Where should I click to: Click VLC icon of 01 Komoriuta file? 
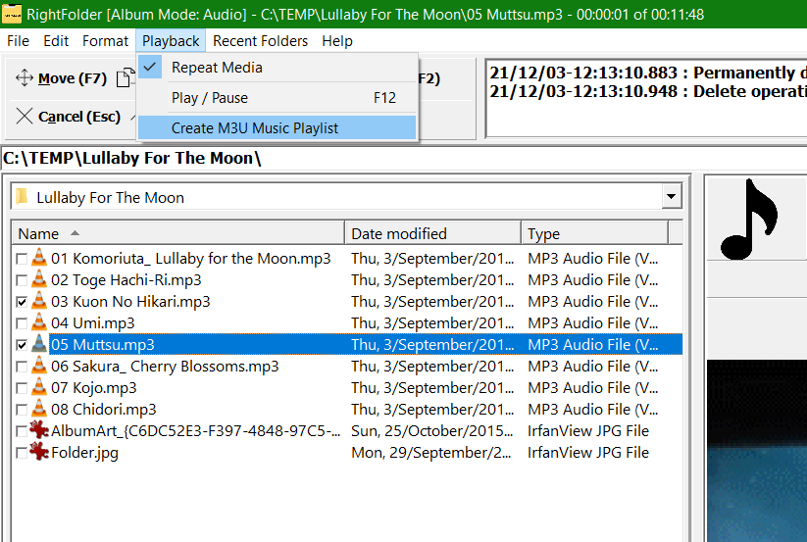[x=39, y=258]
